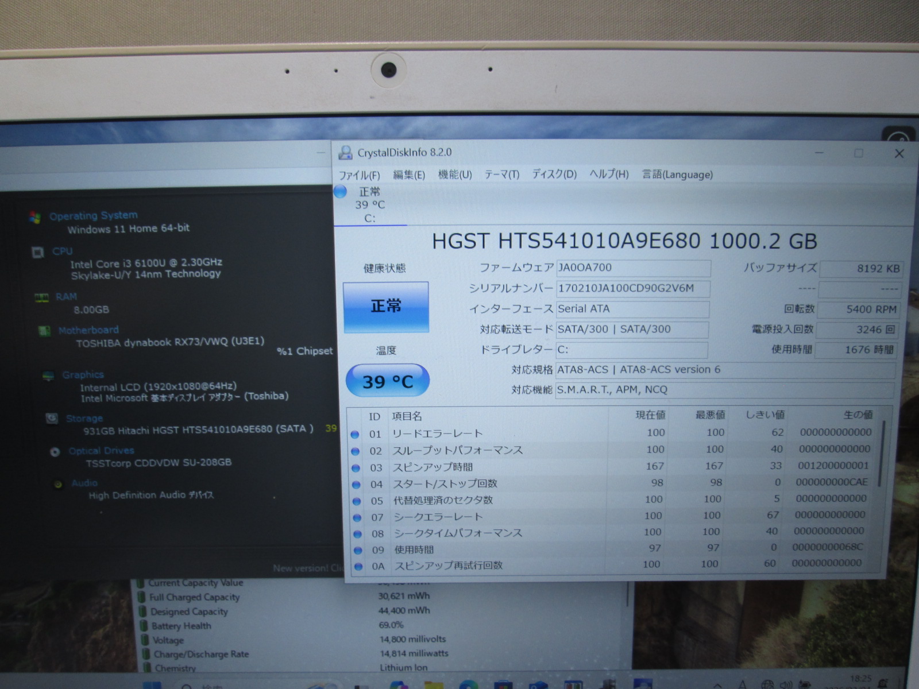Click the 正常 health status button
Image resolution: width=919 pixels, height=689 pixels.
pos(386,307)
